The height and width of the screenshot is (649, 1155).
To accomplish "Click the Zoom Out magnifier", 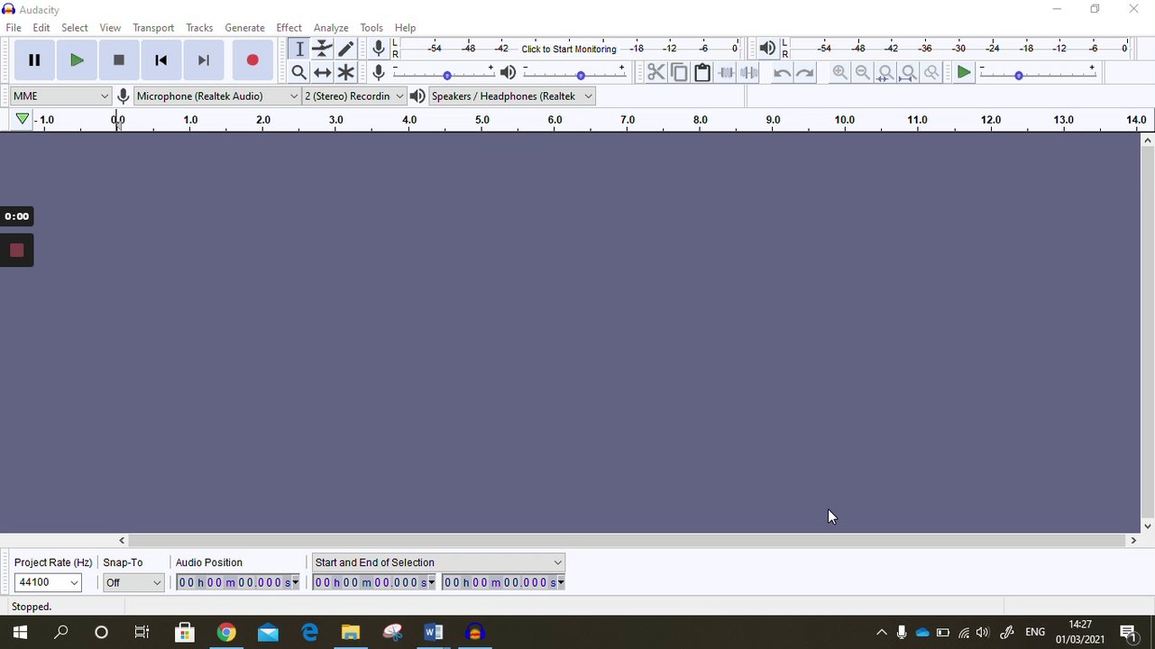I will tap(863, 72).
